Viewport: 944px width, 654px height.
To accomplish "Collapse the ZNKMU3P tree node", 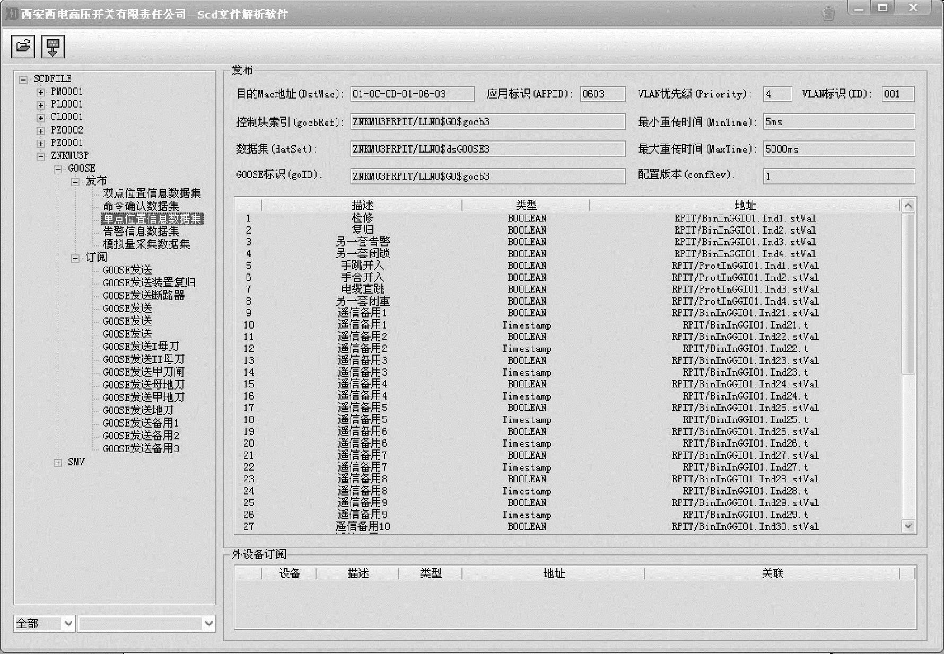I will (x=41, y=156).
